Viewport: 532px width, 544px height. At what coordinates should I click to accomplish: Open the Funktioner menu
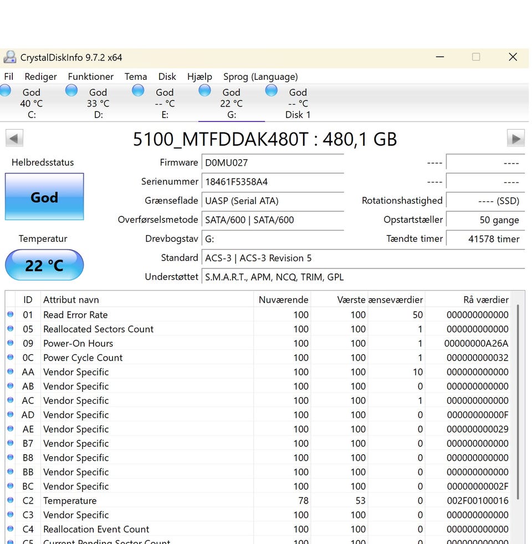(90, 77)
